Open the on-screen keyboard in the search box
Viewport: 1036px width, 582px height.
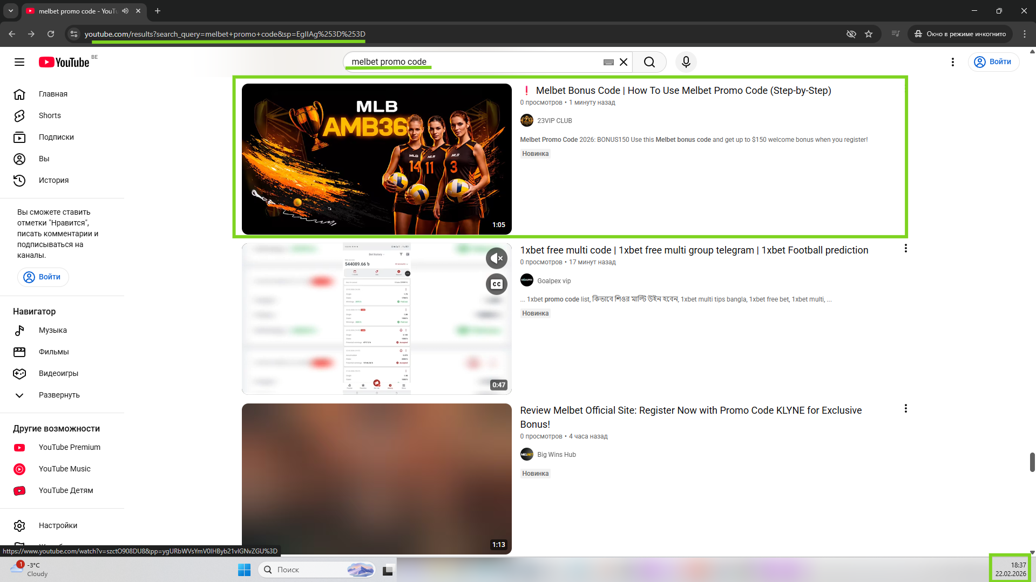point(608,62)
